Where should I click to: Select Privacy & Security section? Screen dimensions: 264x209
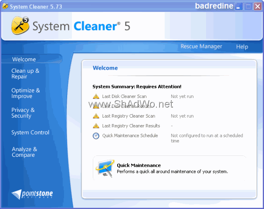23,113
